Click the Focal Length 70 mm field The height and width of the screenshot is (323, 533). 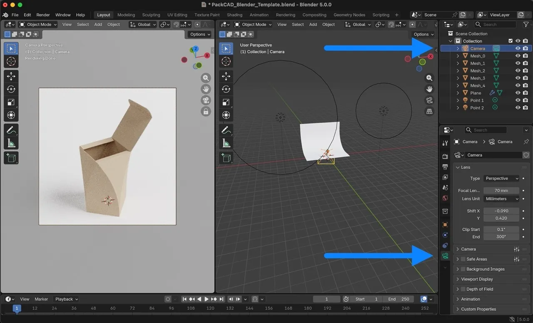coord(501,191)
